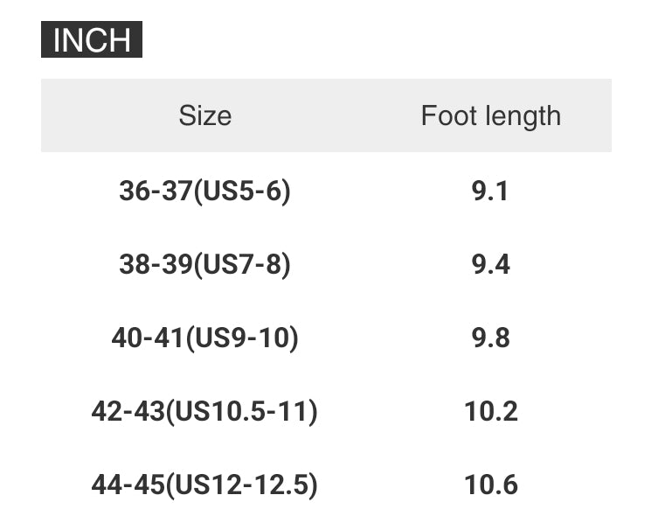Click the Foot length column header

point(490,115)
